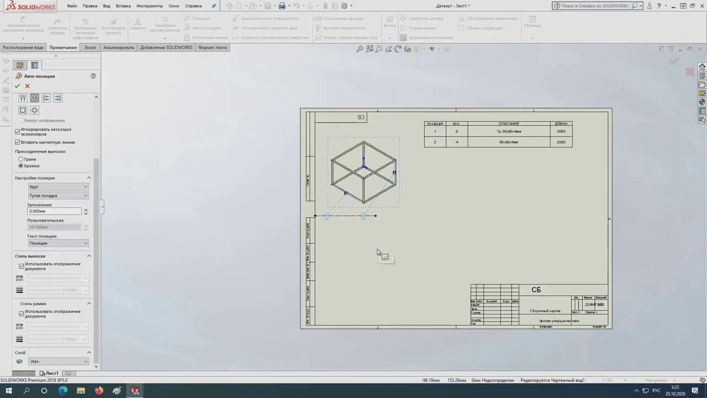Click the Firefox icon in taskbar
Viewport: 707px width, 398px height.
(99, 390)
